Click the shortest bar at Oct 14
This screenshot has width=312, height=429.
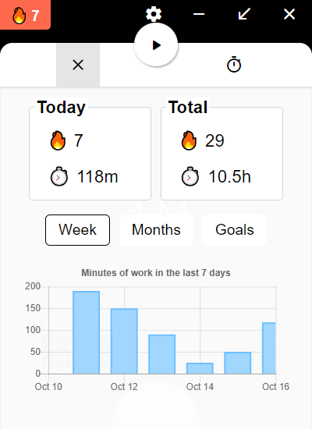point(200,368)
